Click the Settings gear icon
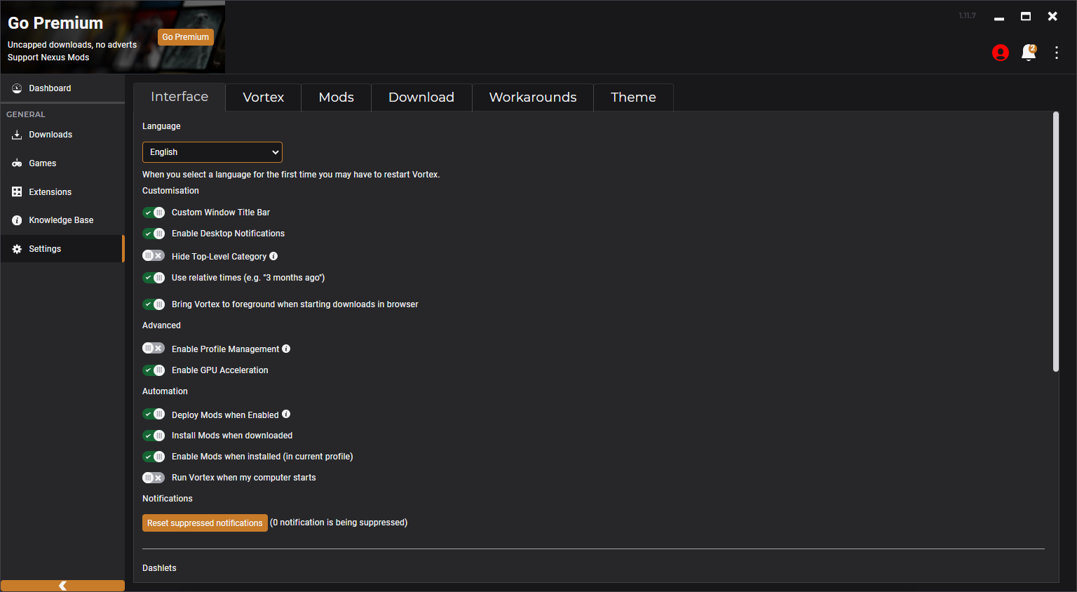Viewport: 1077px width, 592px height. pyautogui.click(x=17, y=249)
